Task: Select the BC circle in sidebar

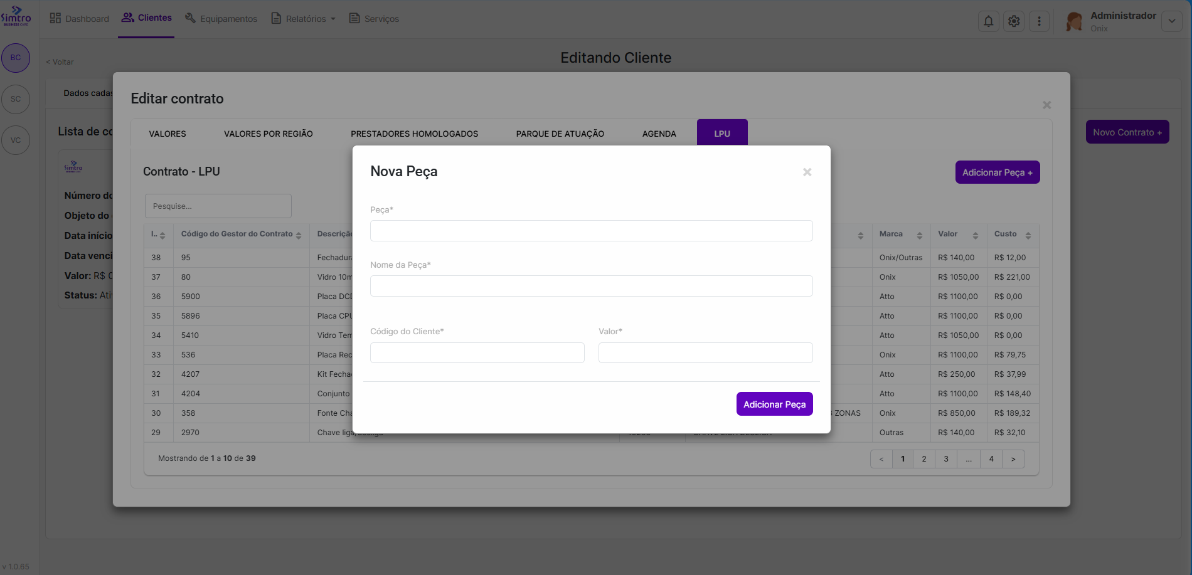Action: pos(16,58)
